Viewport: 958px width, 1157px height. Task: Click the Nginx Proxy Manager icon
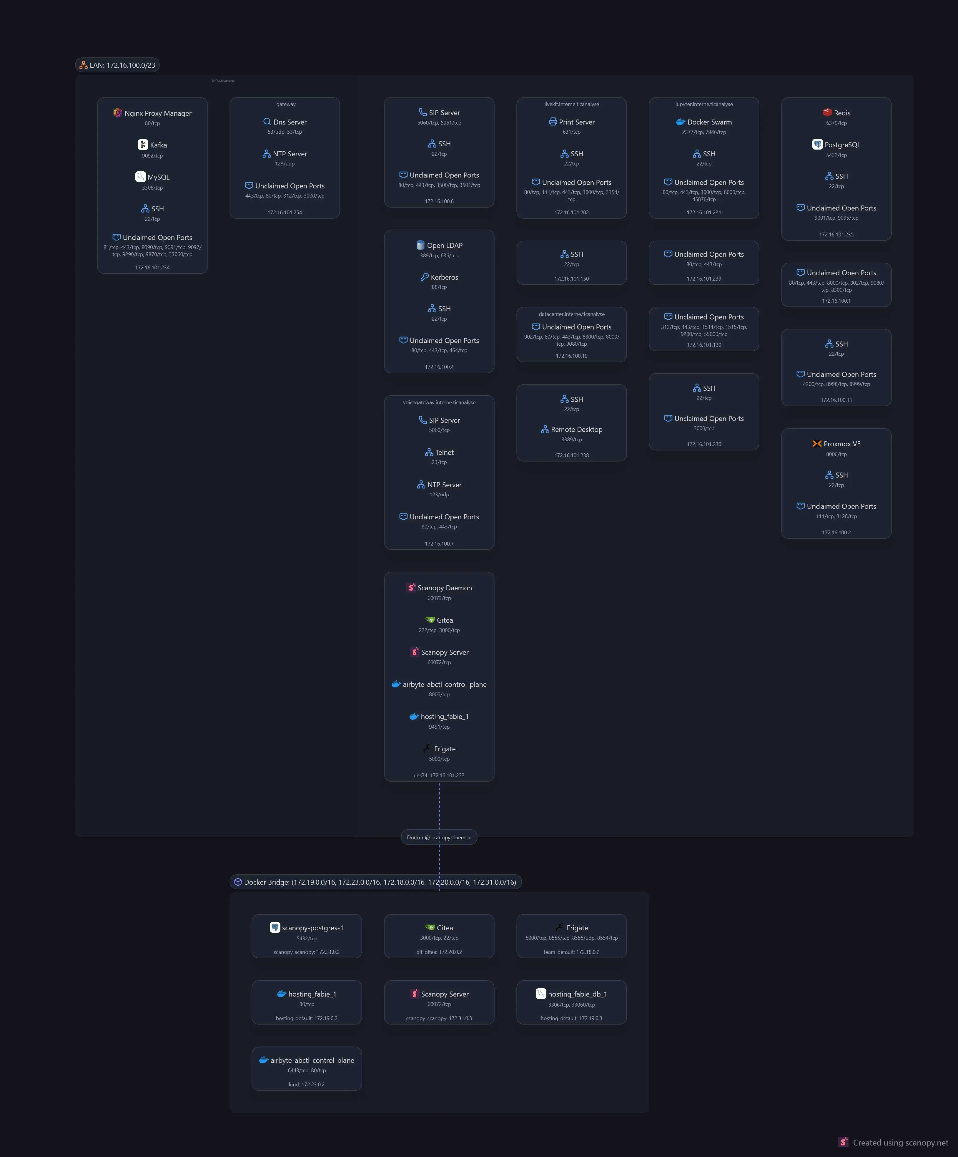click(x=117, y=112)
